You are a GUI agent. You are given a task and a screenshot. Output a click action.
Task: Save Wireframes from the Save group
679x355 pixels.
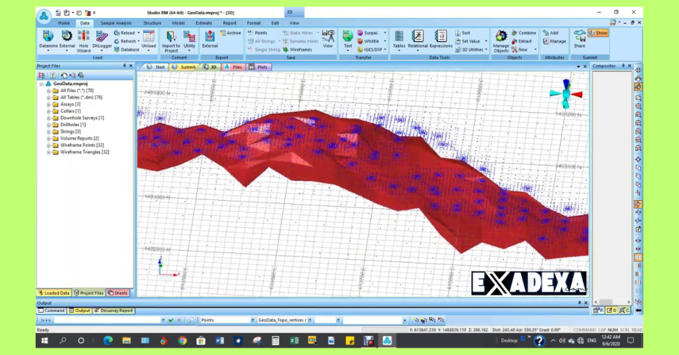[297, 50]
